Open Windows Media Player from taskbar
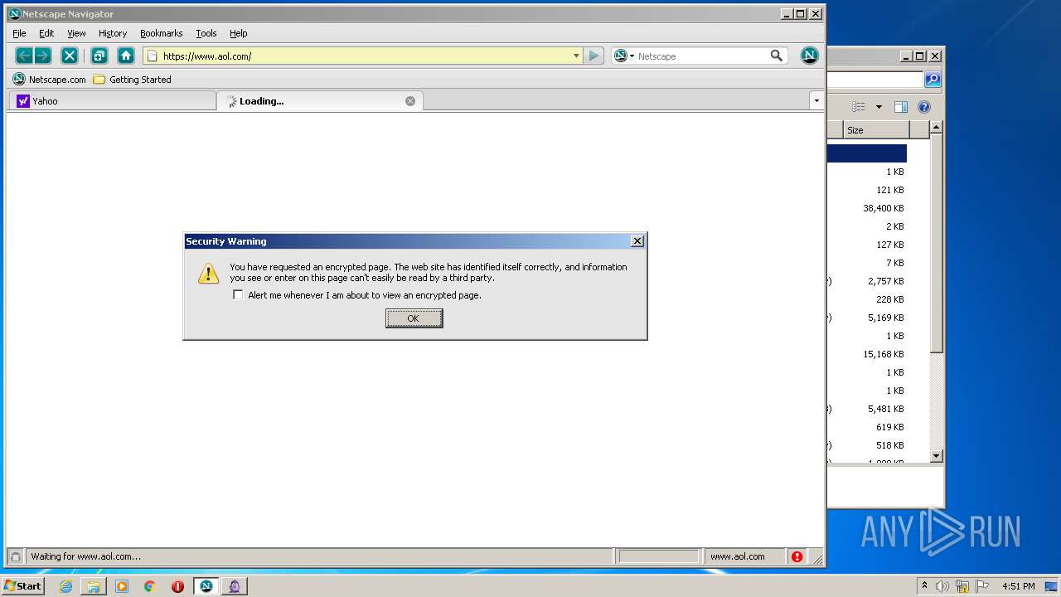1061x597 pixels. pyautogui.click(x=122, y=586)
